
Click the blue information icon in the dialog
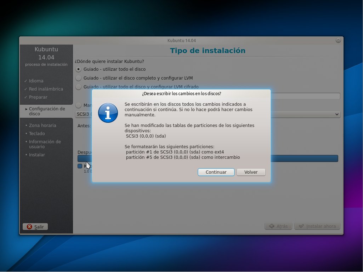point(108,113)
